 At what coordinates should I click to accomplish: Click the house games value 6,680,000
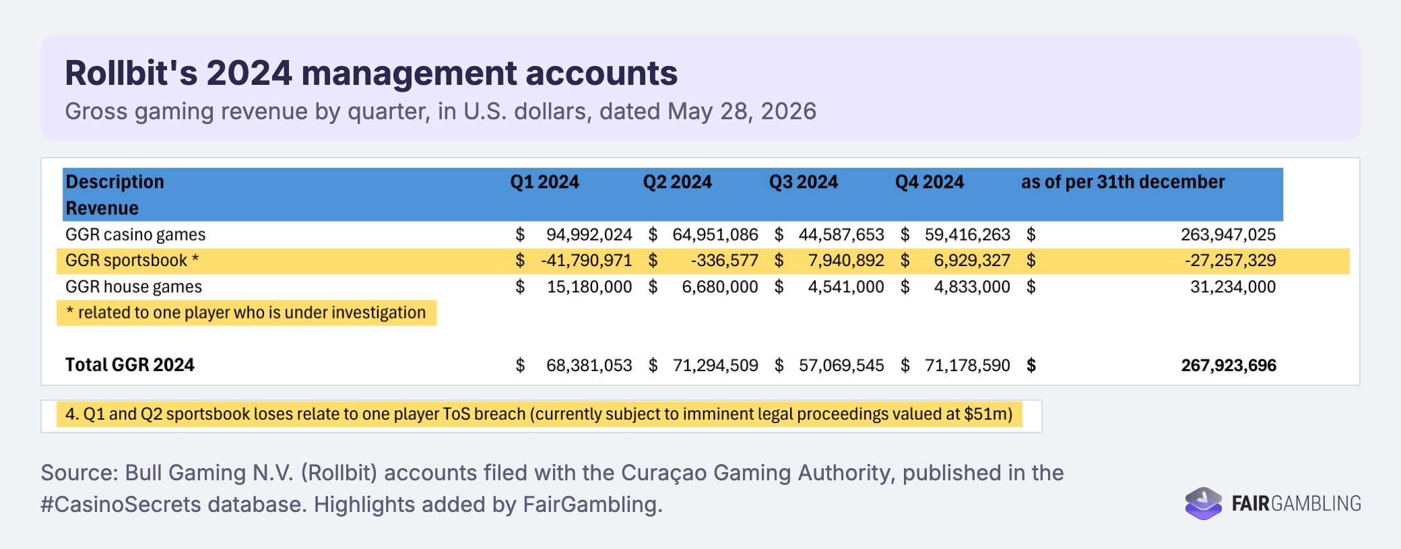click(x=720, y=286)
